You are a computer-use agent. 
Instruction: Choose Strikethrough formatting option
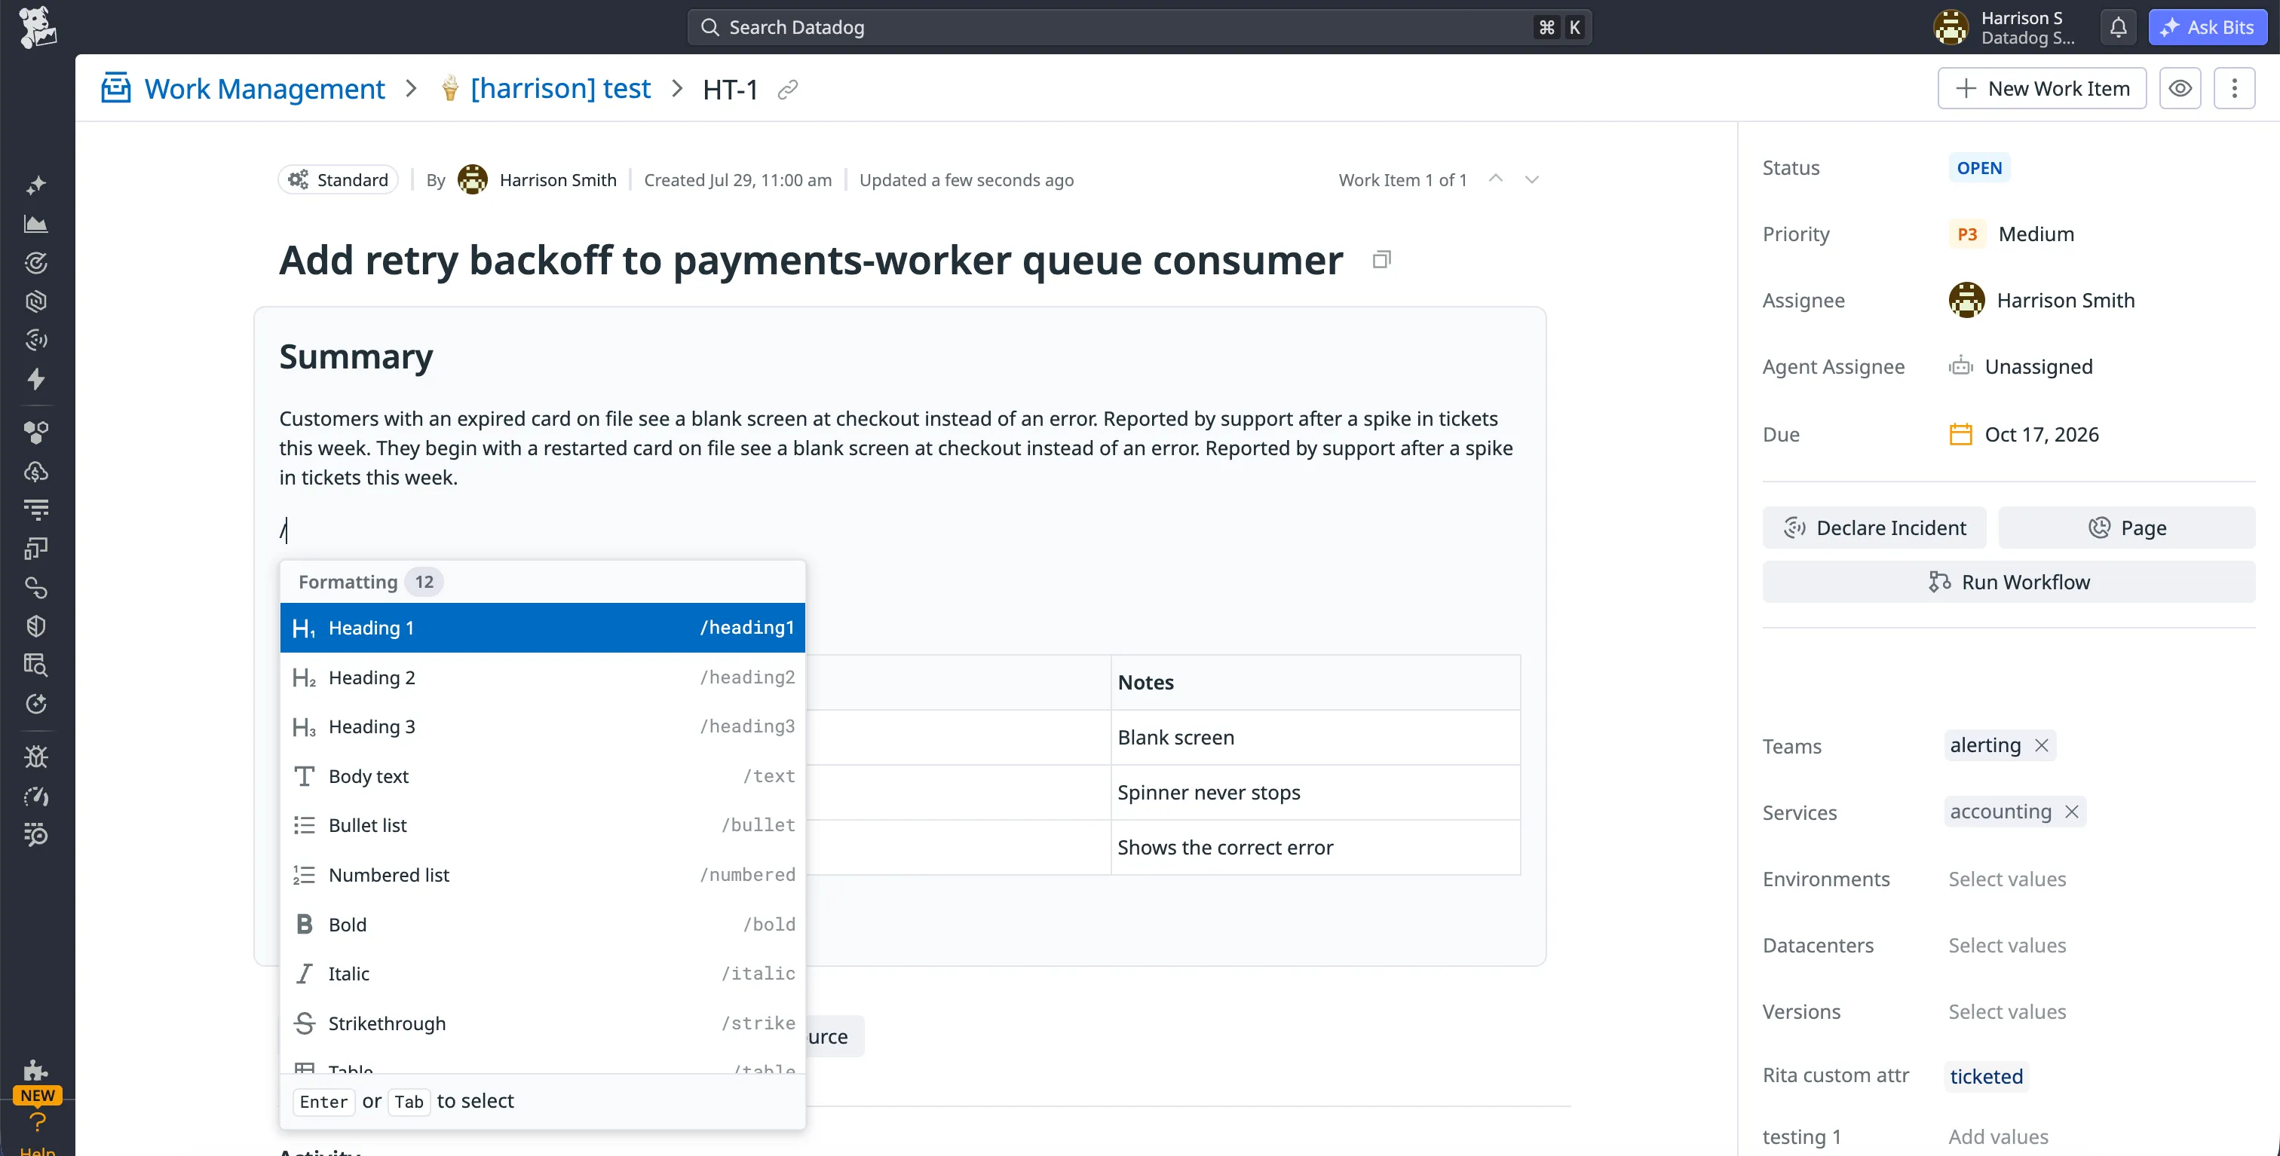pos(543,1023)
